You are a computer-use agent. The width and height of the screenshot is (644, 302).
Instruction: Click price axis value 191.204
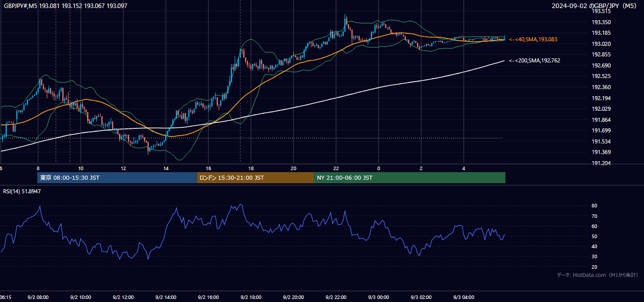click(x=601, y=163)
